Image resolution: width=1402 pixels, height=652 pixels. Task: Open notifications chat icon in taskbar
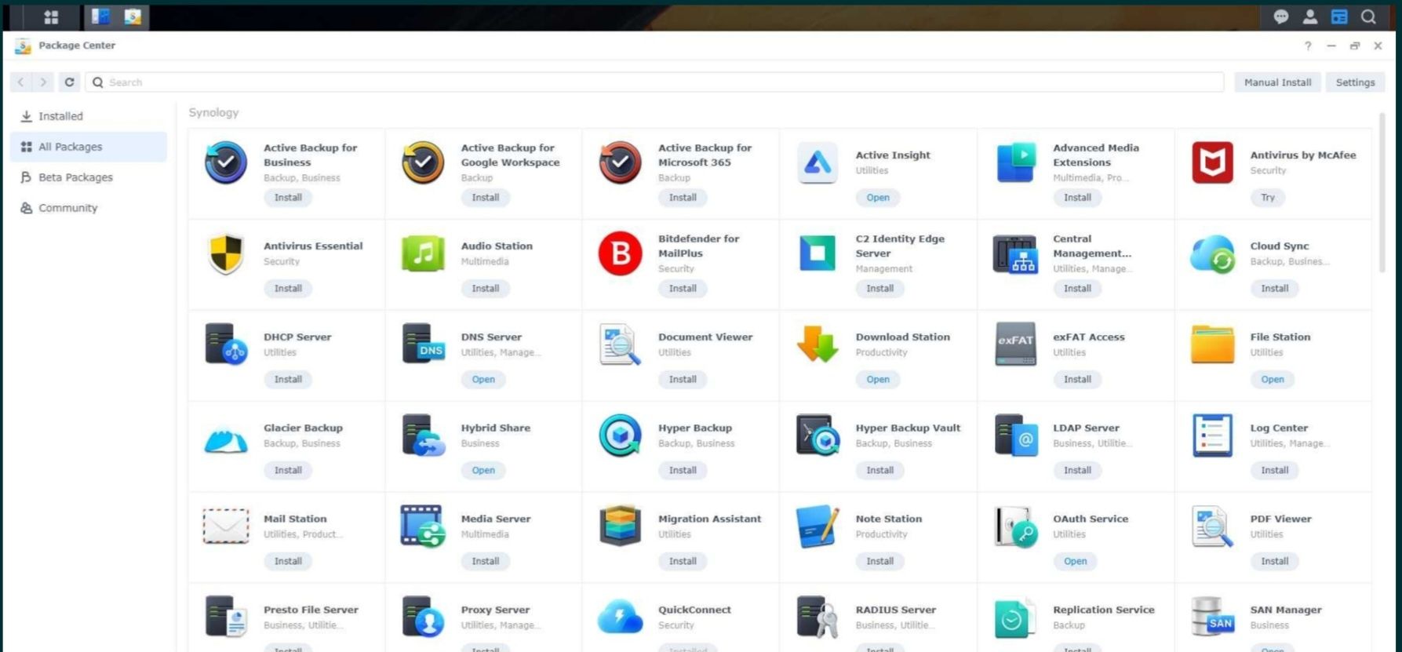point(1280,16)
